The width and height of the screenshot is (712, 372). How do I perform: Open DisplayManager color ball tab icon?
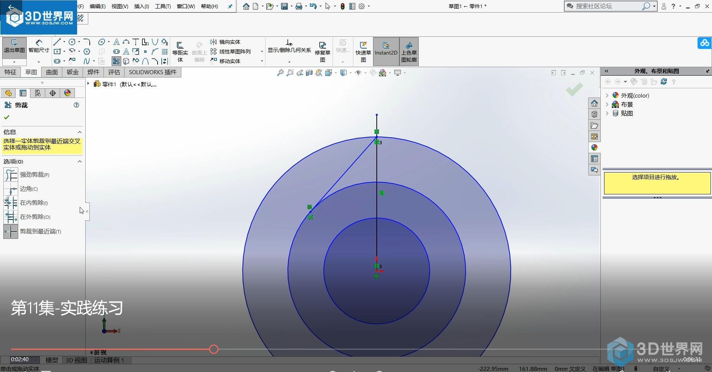tap(67, 93)
